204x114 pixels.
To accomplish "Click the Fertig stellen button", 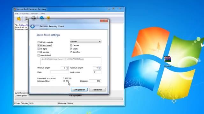I will click(x=79, y=90).
